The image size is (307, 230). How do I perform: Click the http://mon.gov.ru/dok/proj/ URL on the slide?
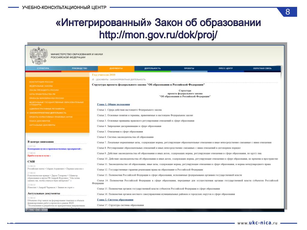click(158, 35)
